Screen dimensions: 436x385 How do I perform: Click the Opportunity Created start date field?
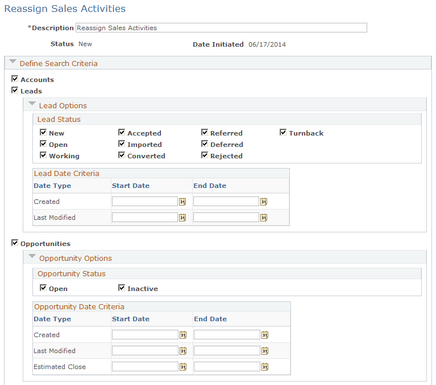click(145, 334)
